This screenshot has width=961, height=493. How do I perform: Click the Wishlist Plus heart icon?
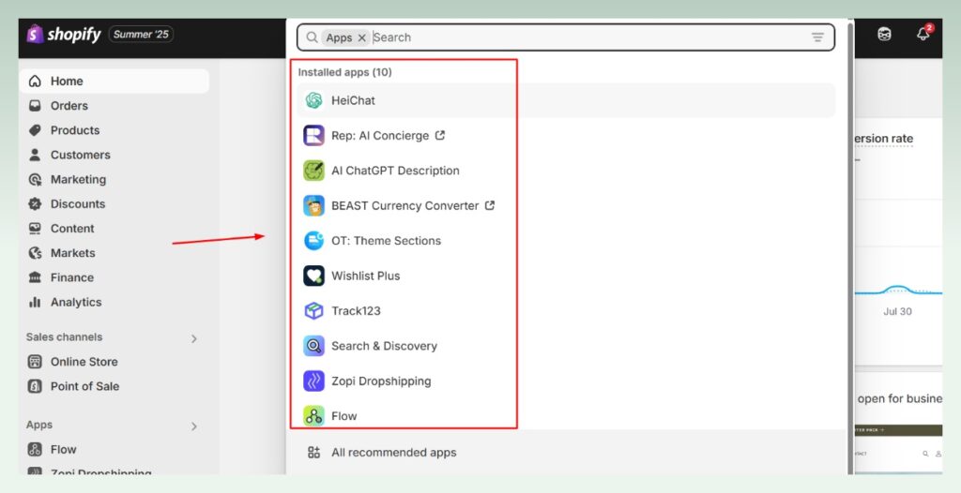(x=313, y=276)
